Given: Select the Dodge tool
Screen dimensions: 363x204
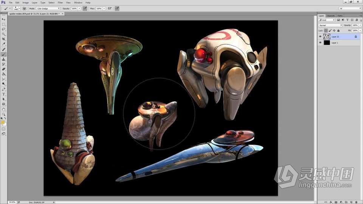Looking at the screenshot, I should [x=3, y=84].
